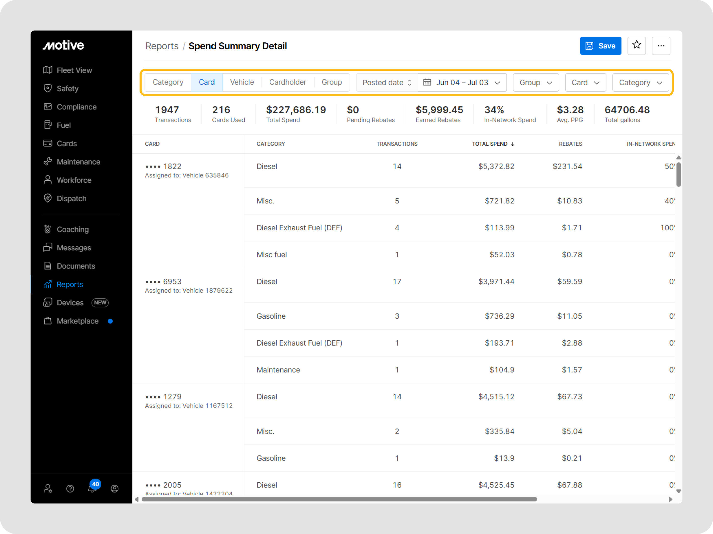The image size is (713, 534).
Task: Open Messages from the sidebar
Action: (x=74, y=248)
